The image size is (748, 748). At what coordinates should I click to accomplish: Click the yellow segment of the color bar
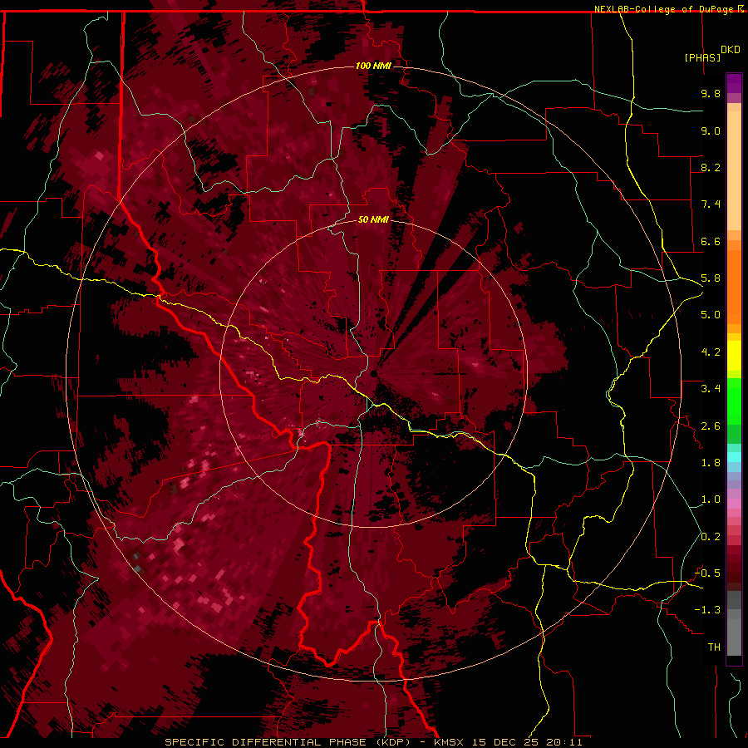tap(734, 356)
